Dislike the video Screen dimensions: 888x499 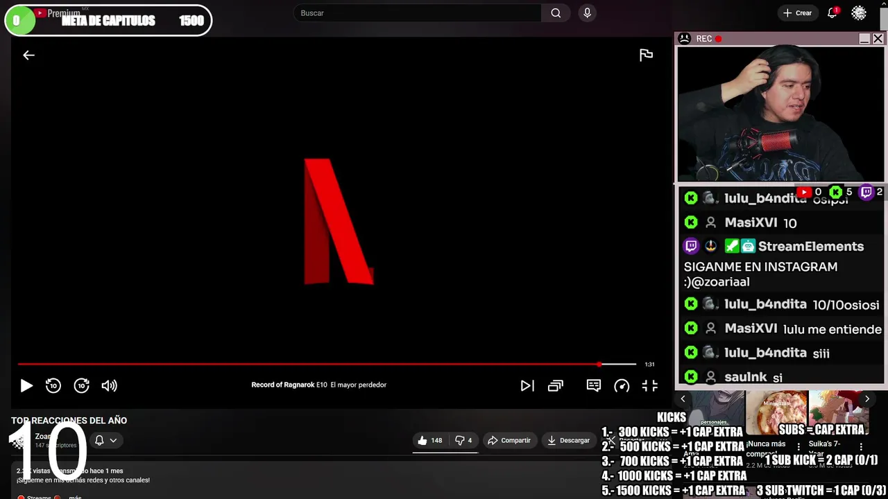[463, 440]
